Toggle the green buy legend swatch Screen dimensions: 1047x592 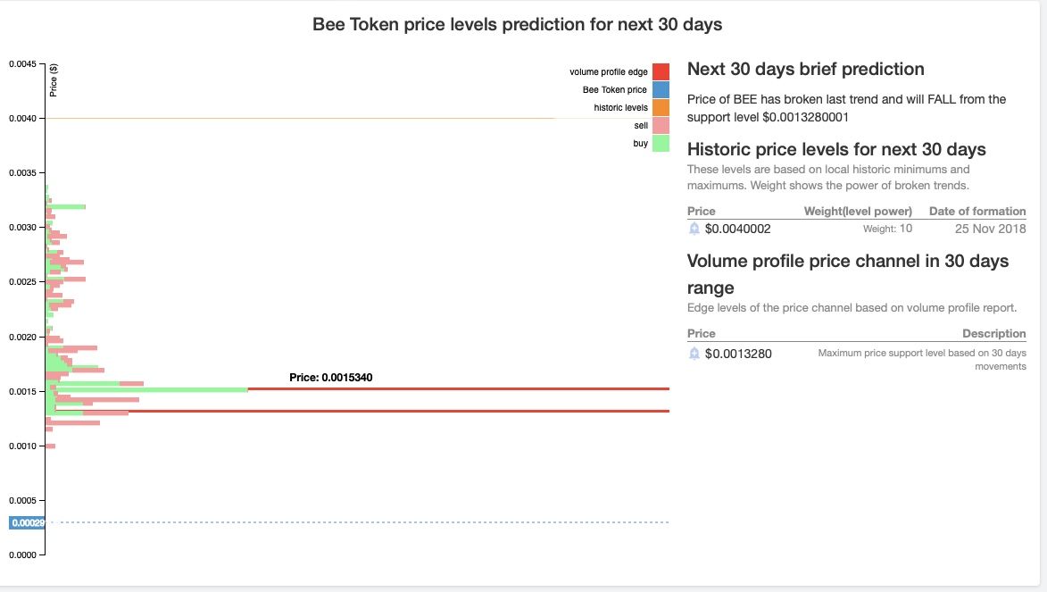tap(661, 143)
